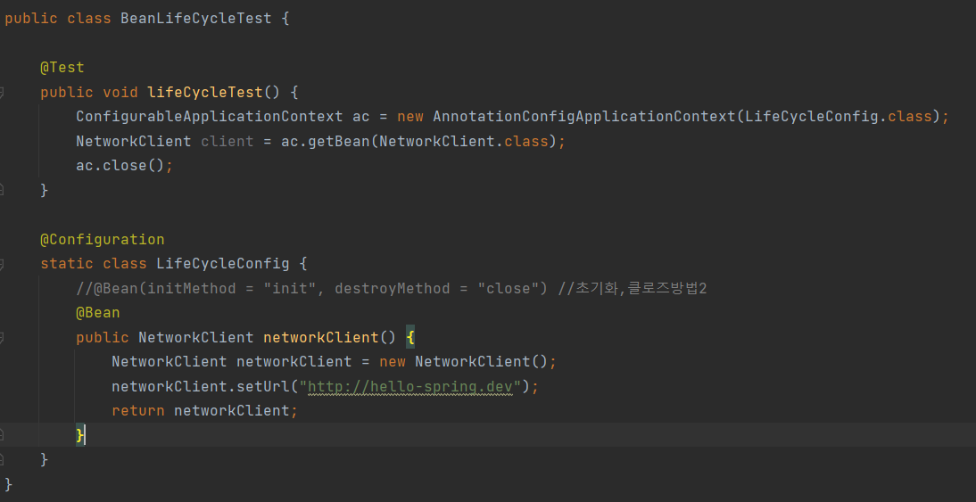Click the new keyword before NetworkClient()
The image size is (976, 502).
393,362
